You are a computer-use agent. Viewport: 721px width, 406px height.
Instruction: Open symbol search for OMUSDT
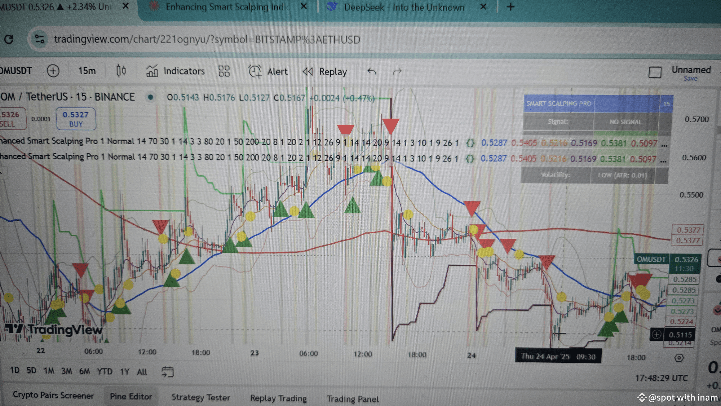click(x=16, y=71)
